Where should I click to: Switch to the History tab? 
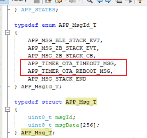19,1
